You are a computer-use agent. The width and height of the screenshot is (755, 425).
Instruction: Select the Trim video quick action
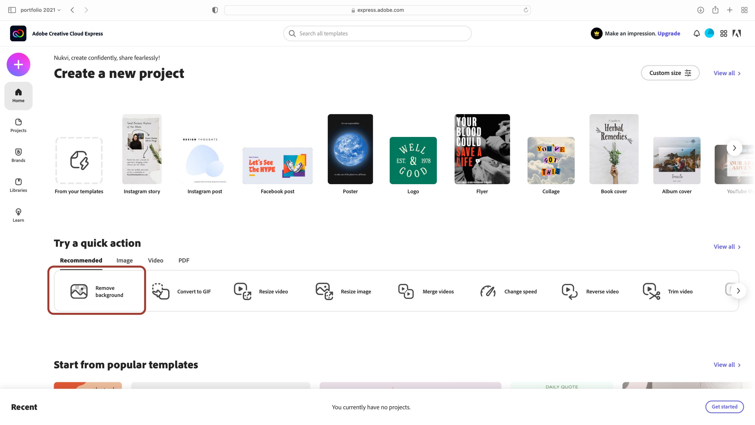[667, 291]
